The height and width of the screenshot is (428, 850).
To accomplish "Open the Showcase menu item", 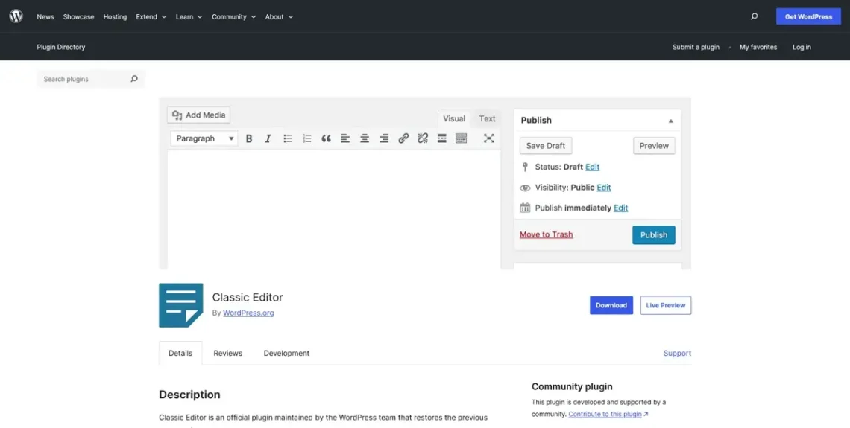I will coord(78,17).
